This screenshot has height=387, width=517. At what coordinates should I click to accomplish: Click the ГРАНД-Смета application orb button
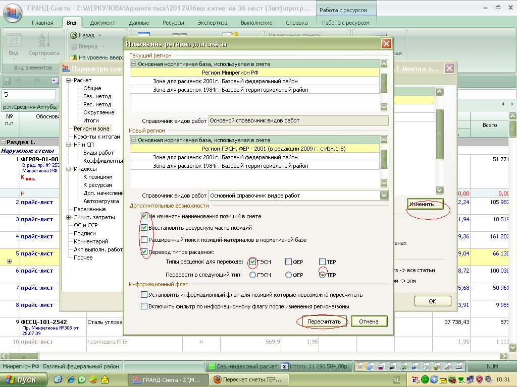12,12
